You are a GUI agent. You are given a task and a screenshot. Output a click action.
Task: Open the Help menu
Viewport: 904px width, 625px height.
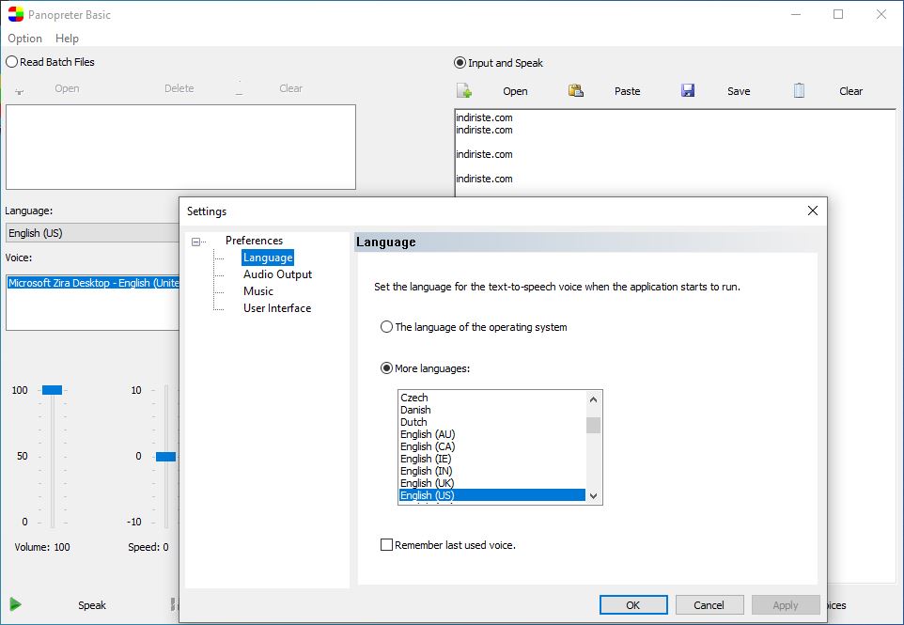click(x=67, y=39)
